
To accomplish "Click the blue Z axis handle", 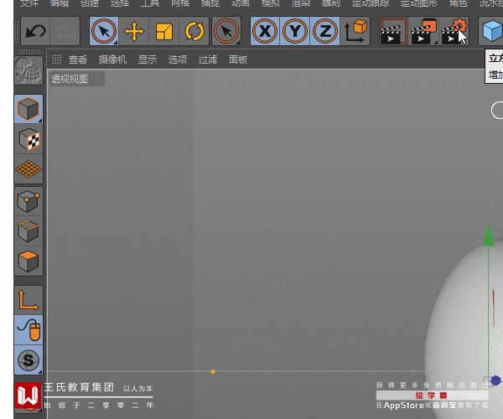I will pyautogui.click(x=495, y=380).
